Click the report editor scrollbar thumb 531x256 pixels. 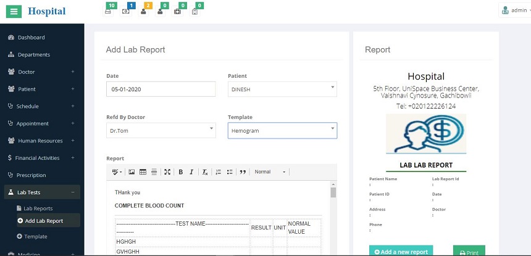tap(333, 192)
